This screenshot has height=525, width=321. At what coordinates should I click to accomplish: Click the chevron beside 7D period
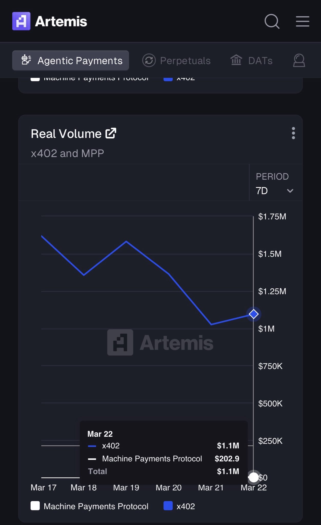click(x=290, y=191)
